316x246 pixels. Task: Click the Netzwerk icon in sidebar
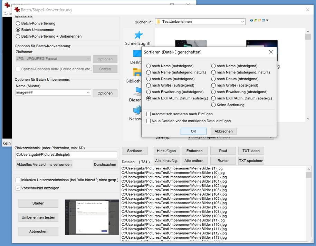pyautogui.click(x=137, y=110)
